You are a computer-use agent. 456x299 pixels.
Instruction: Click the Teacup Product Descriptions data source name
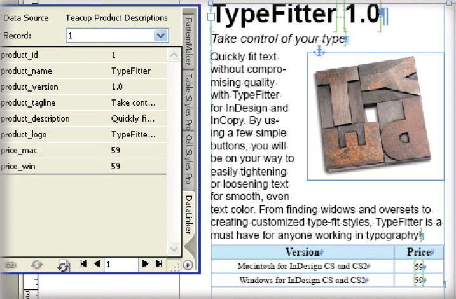point(116,18)
